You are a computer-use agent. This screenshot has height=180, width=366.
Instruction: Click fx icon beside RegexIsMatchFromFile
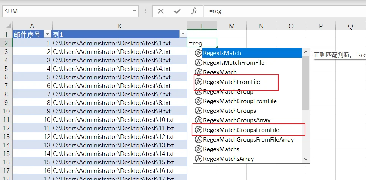198,62
